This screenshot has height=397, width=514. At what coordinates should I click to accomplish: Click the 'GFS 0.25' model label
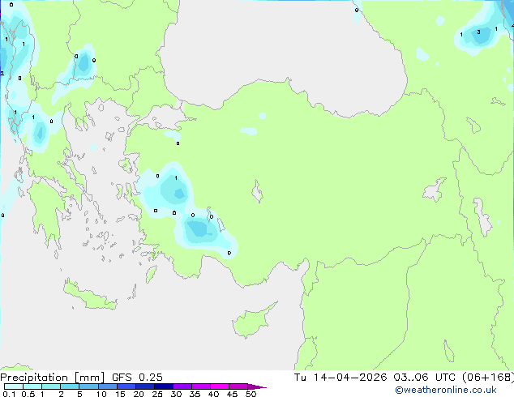pos(137,378)
